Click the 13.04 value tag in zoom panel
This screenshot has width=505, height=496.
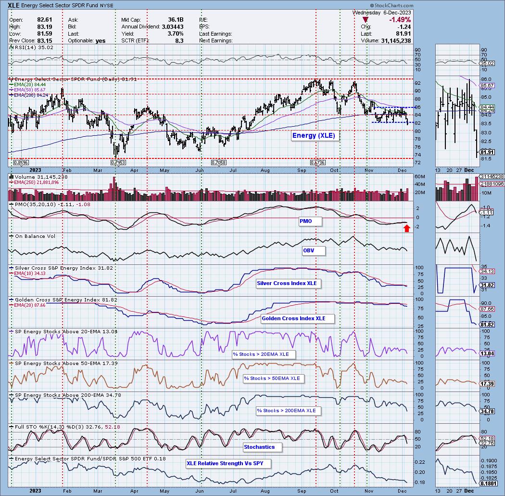[x=487, y=354]
